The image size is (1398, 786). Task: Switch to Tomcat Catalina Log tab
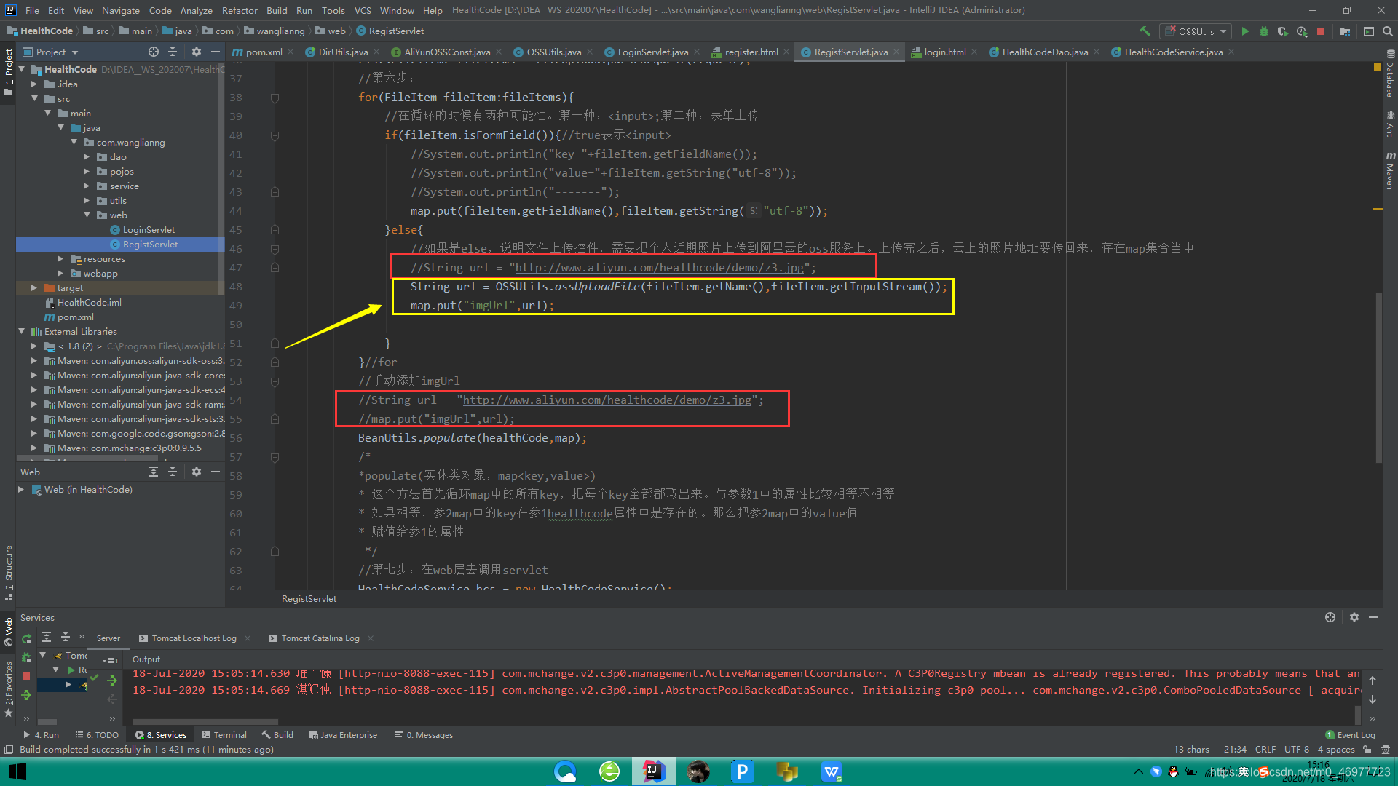[320, 638]
